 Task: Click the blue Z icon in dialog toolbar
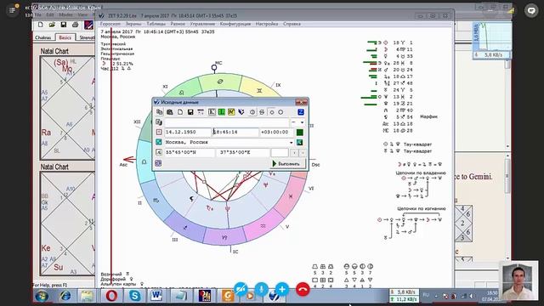[301, 111]
